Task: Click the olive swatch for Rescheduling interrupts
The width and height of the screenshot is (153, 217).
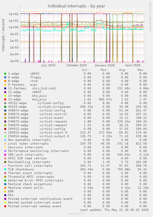Action: (x=5, y=162)
